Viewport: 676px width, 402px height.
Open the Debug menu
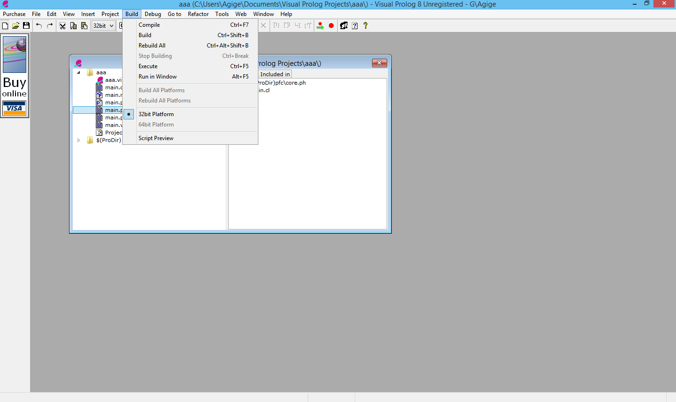[153, 14]
